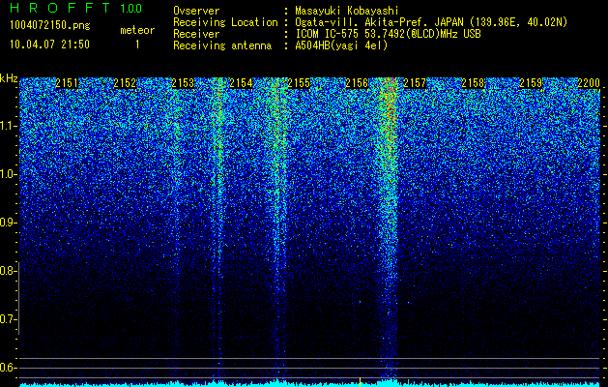Click the 2154 time marker
Screen dimensions: 608x387
[241, 83]
